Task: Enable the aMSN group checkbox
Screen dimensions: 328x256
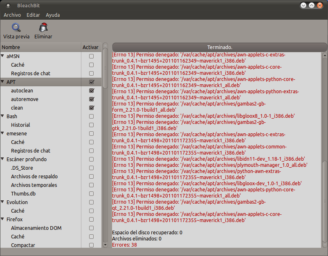Action: click(92, 56)
